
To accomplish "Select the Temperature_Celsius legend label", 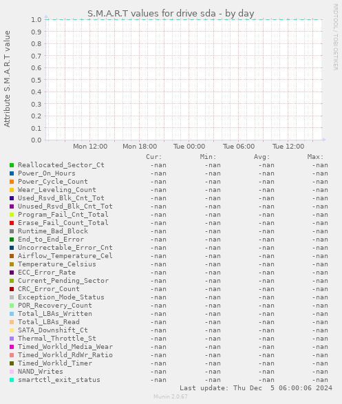I will click(x=57, y=264).
